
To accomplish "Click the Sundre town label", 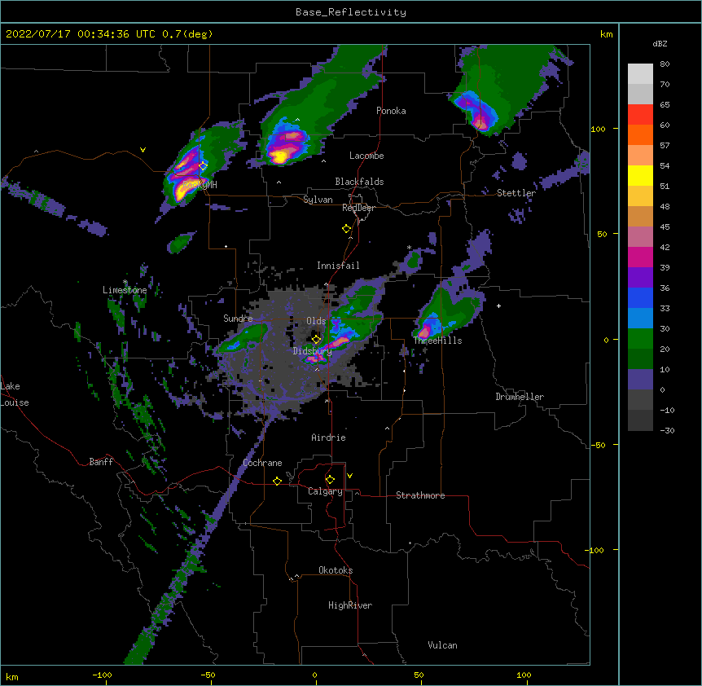I will point(238,319).
